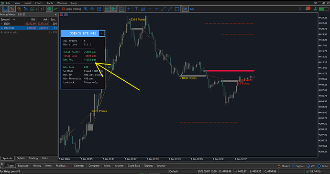Open the History tab in Toolbox
330x174 pixels.
coord(37,166)
